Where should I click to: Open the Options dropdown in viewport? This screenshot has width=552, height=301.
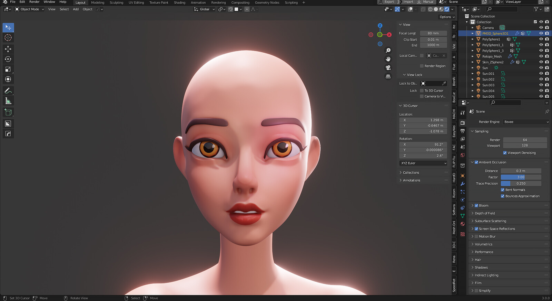[447, 17]
